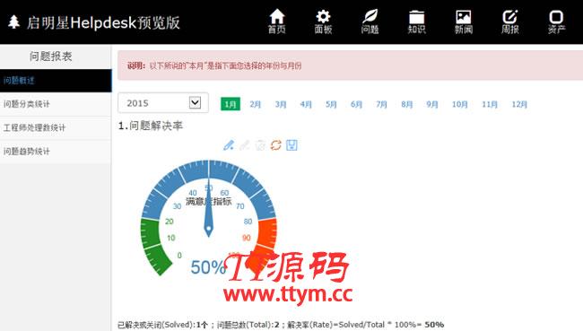Click the save-as-image chart icon
The image size is (583, 331).
click(x=291, y=145)
